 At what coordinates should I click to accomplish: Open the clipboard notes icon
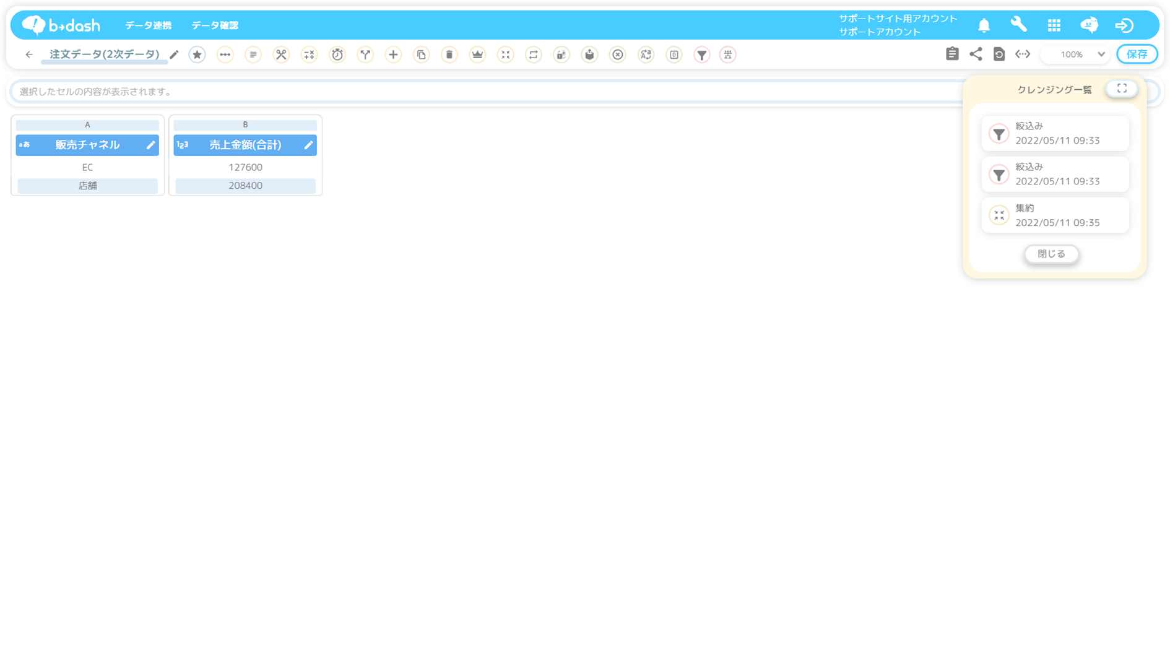952,54
